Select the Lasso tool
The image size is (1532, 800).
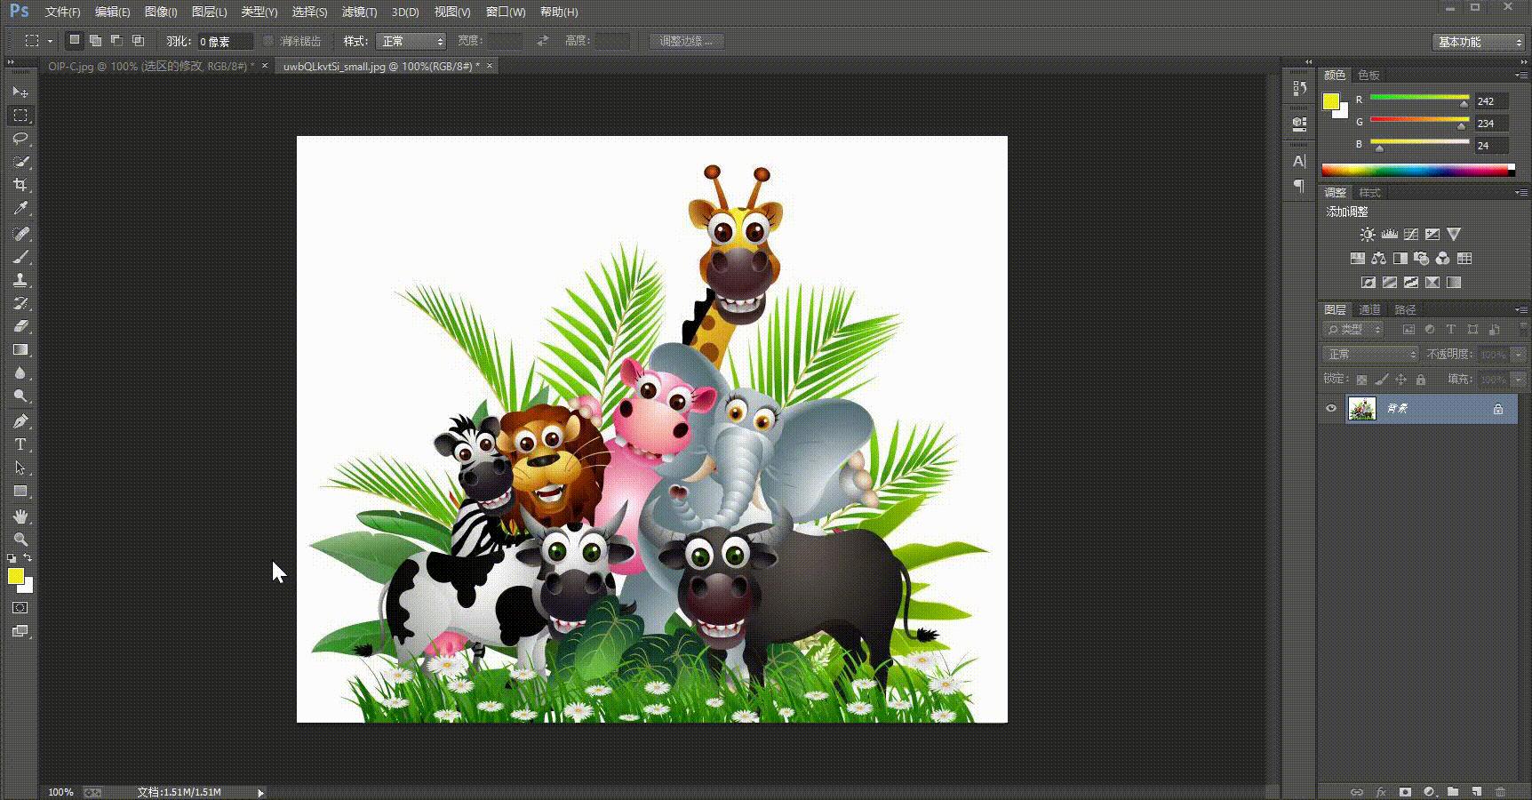coord(20,139)
